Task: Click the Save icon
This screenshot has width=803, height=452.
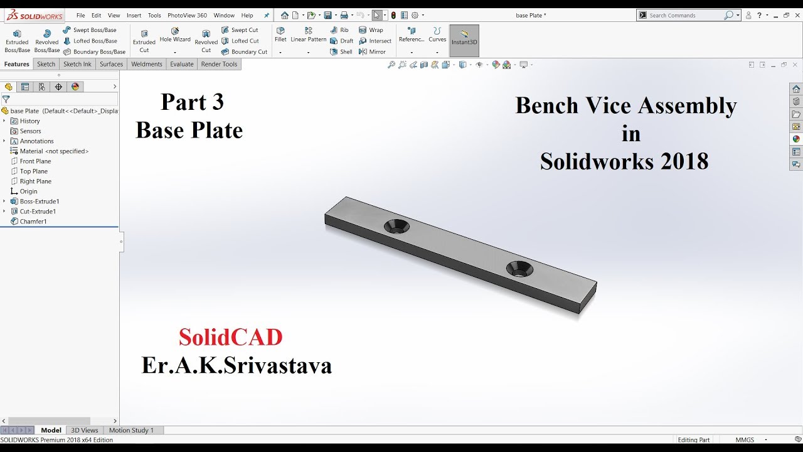Action: 327,15
